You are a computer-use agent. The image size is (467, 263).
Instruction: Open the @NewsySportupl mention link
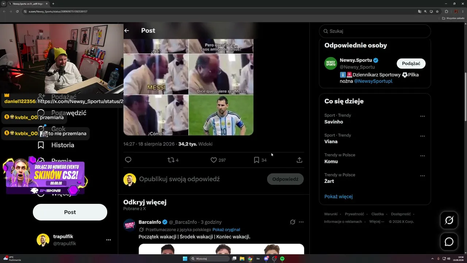click(x=373, y=81)
